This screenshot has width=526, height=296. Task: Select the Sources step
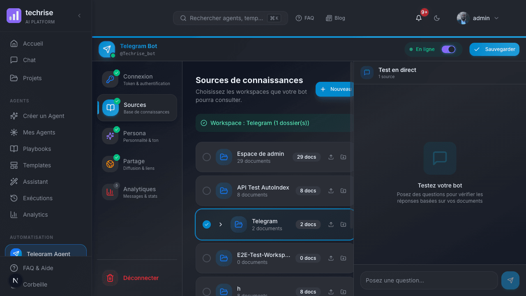[x=137, y=108]
